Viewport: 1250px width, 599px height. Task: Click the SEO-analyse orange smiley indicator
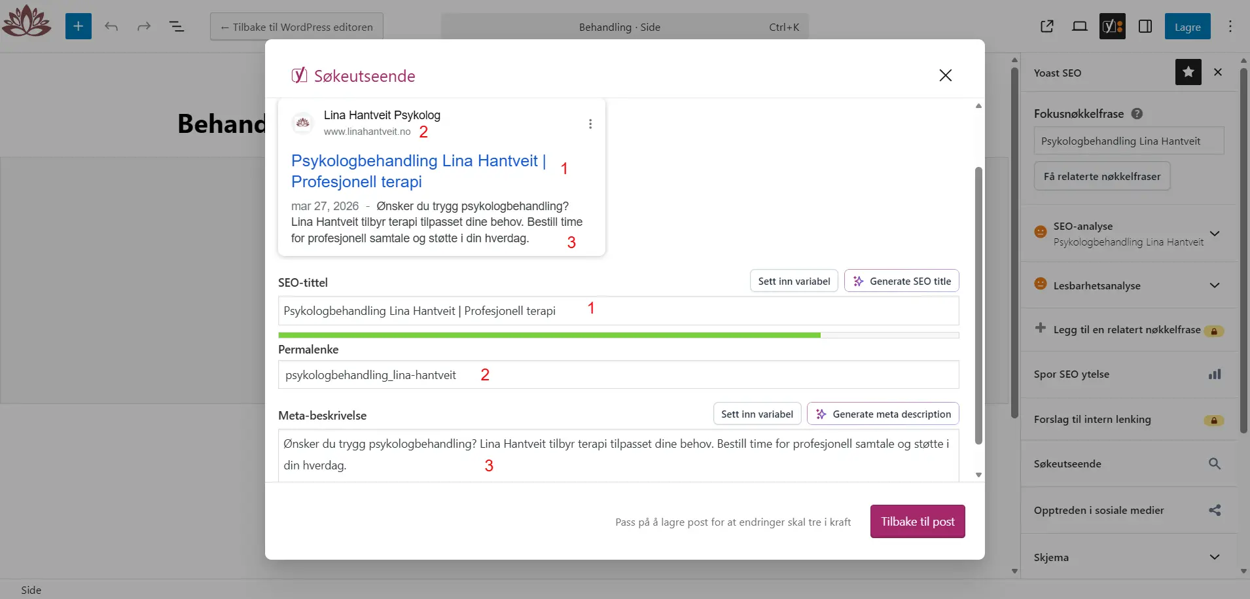1041,232
